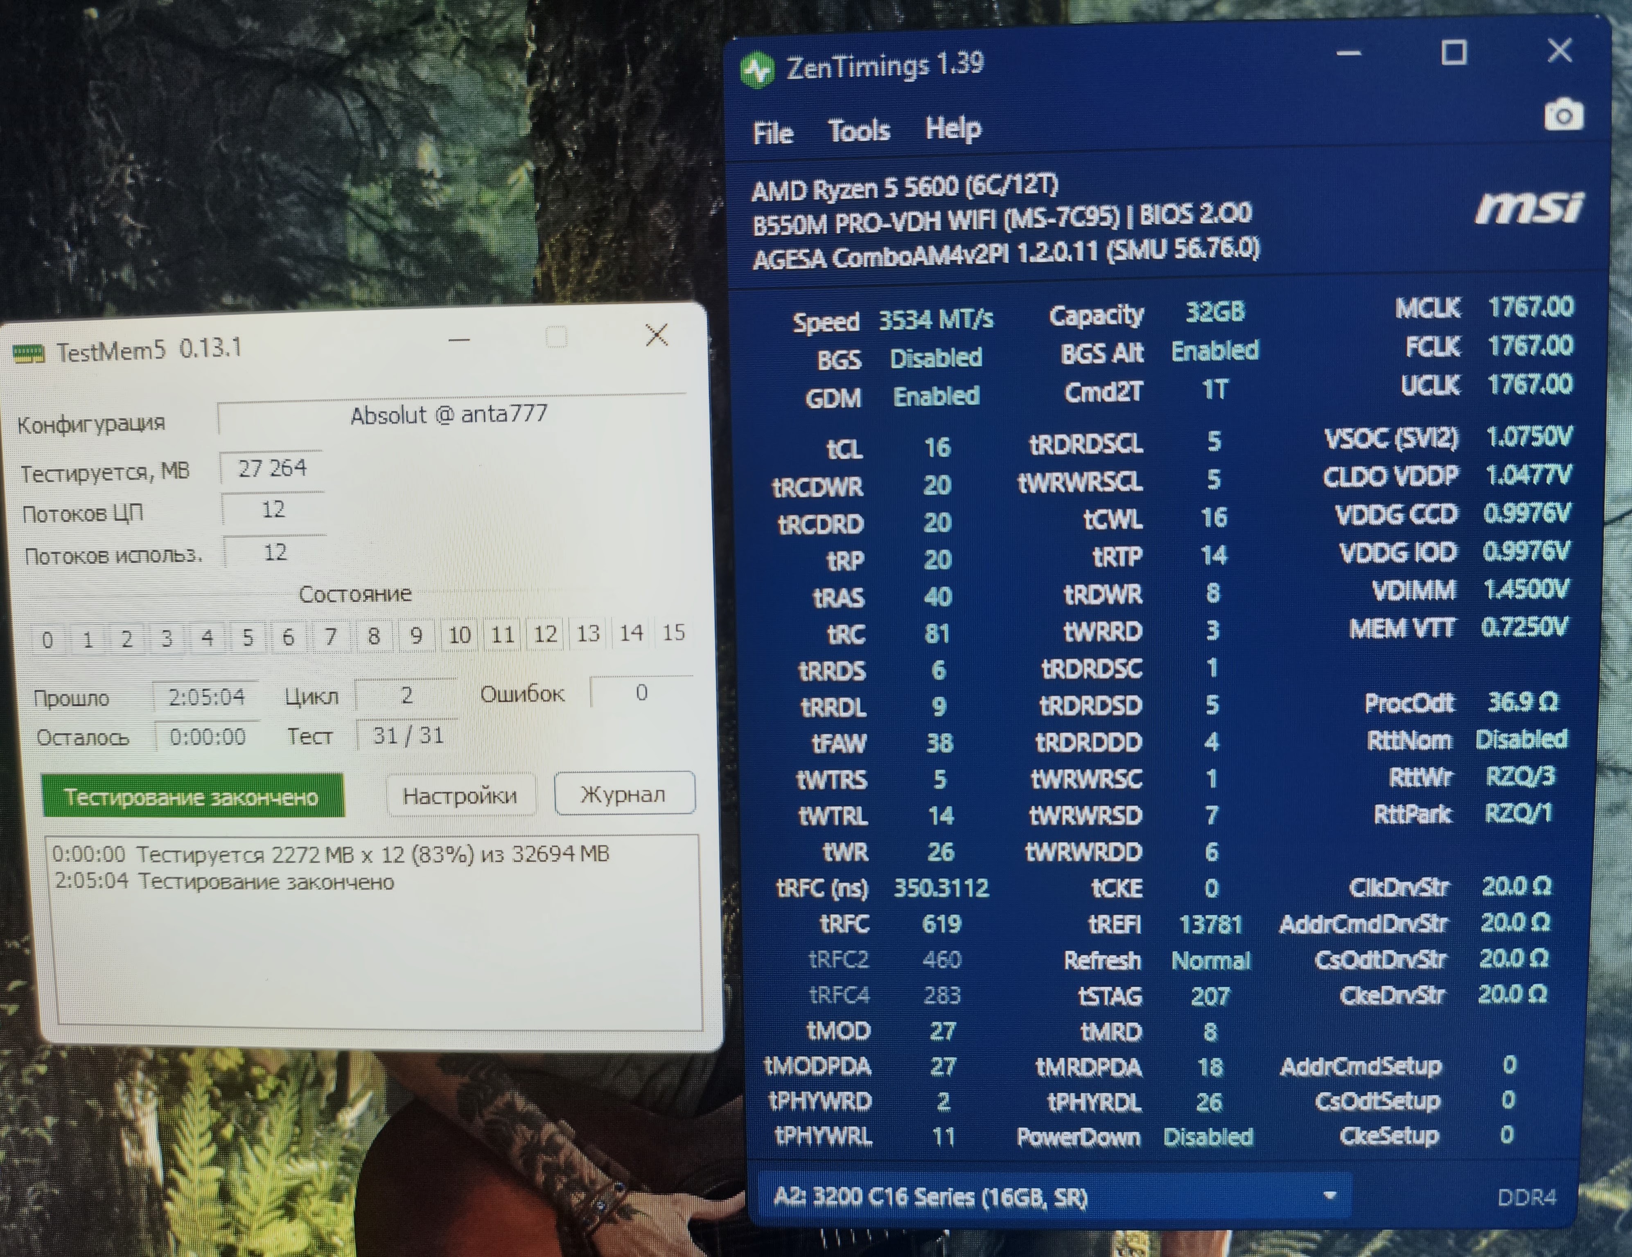Maximize the ZenTimings window
The width and height of the screenshot is (1632, 1257).
[1454, 53]
